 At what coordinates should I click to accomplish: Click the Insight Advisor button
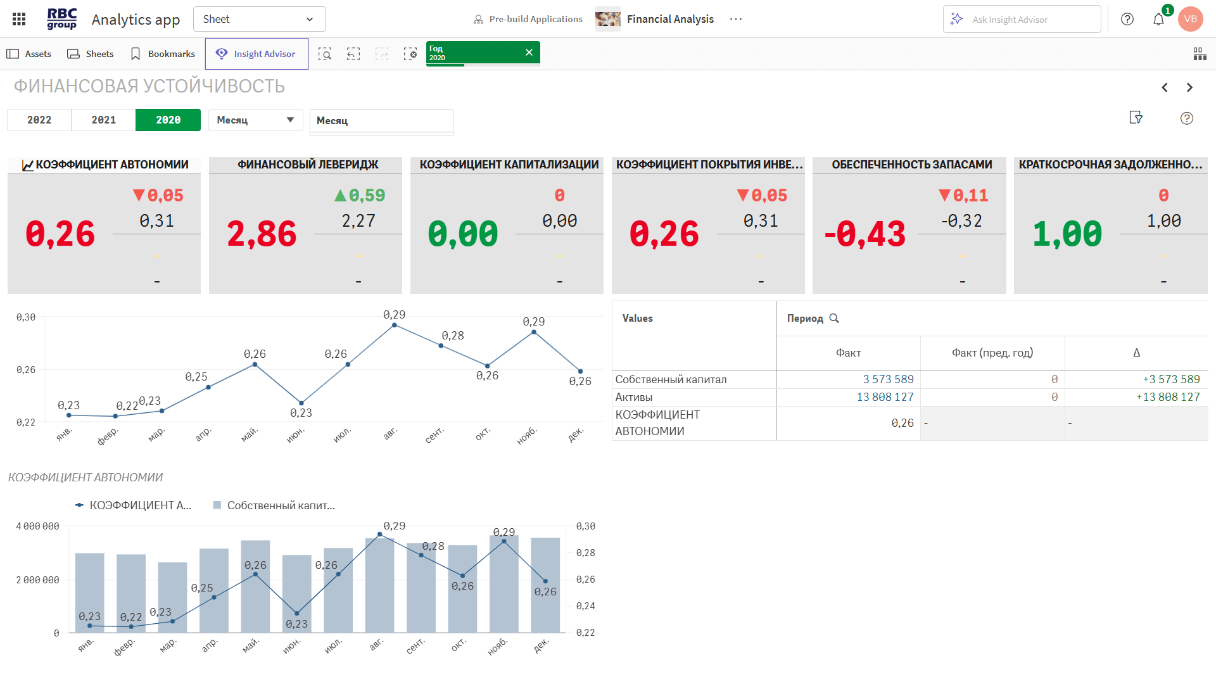coord(256,54)
